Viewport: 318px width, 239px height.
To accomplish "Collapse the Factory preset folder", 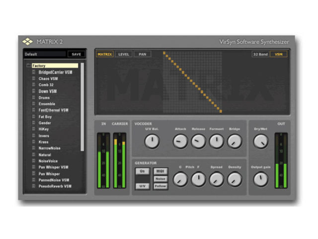I will [x=29, y=66].
